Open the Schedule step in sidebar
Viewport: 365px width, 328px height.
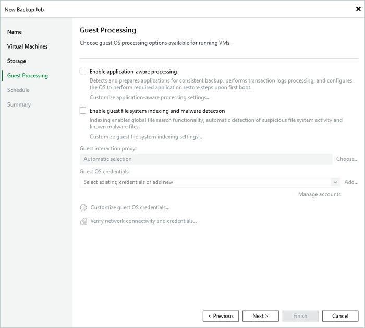point(18,90)
